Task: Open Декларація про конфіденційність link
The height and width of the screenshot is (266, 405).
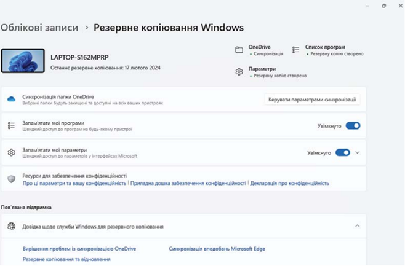Action: click(x=289, y=183)
